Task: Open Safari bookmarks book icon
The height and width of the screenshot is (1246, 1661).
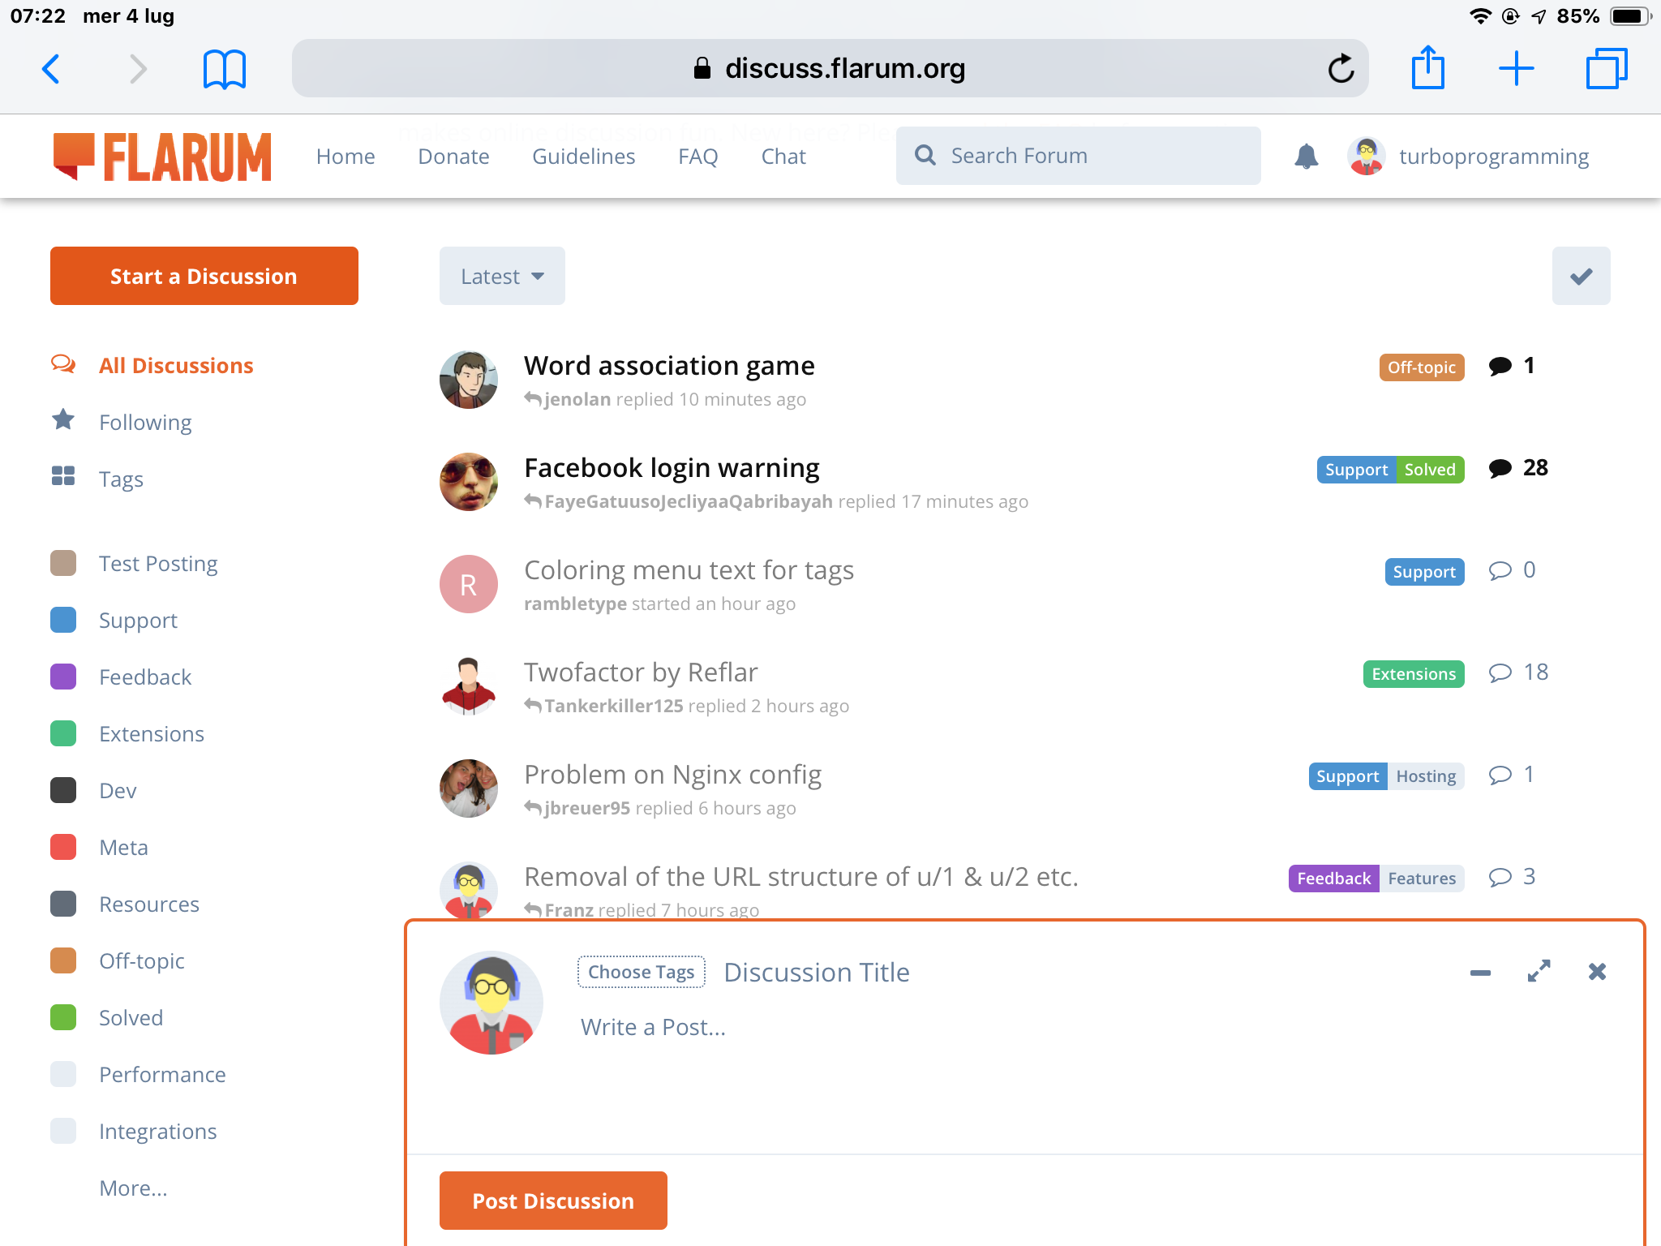Action: [x=224, y=69]
